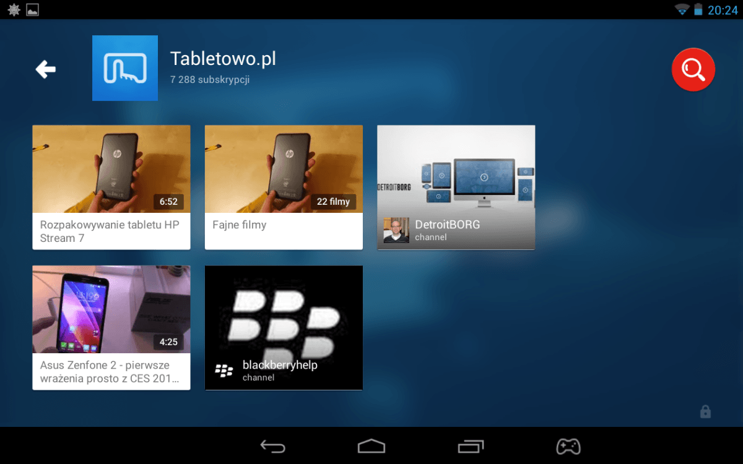
Task: Open "Rozpakowywanie tabletu HP Stream 7" title
Action: point(110,231)
